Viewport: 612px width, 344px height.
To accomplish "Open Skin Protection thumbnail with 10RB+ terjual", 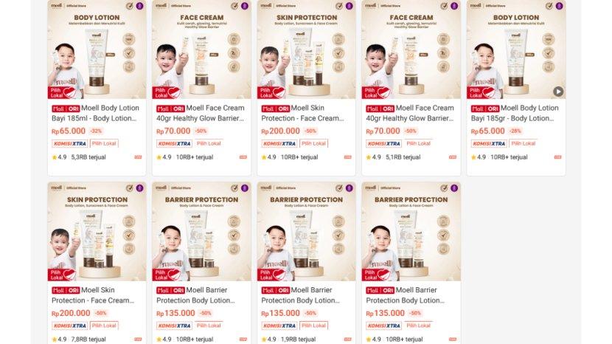I will 307,49.
